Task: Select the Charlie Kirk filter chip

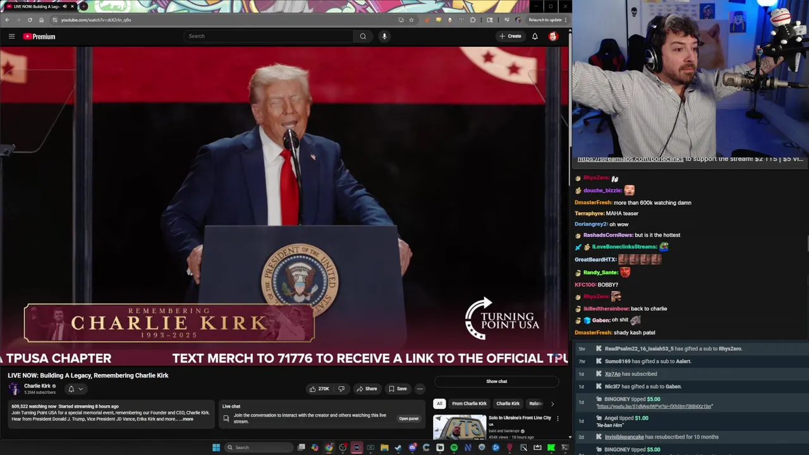Action: (508, 403)
